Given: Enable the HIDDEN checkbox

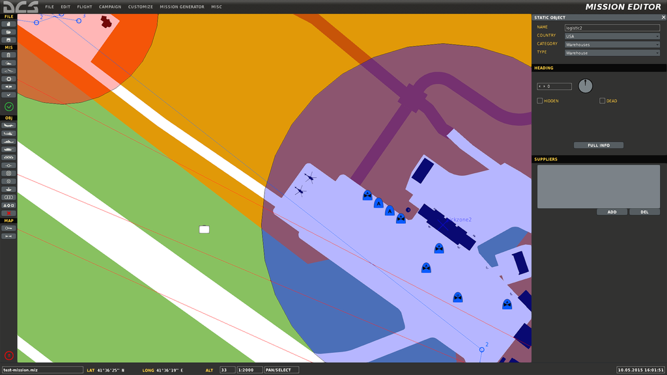Looking at the screenshot, I should point(539,101).
